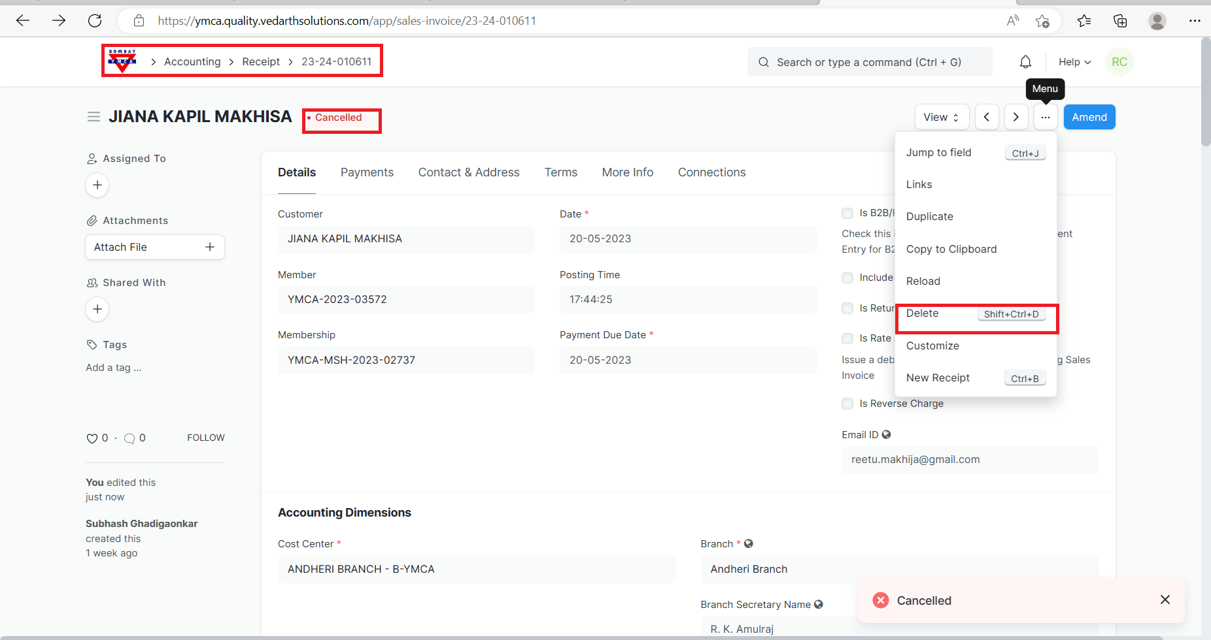Expand the Help dropdown menu

(x=1074, y=62)
